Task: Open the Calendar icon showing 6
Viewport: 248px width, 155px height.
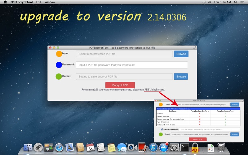Action: pos(90,148)
